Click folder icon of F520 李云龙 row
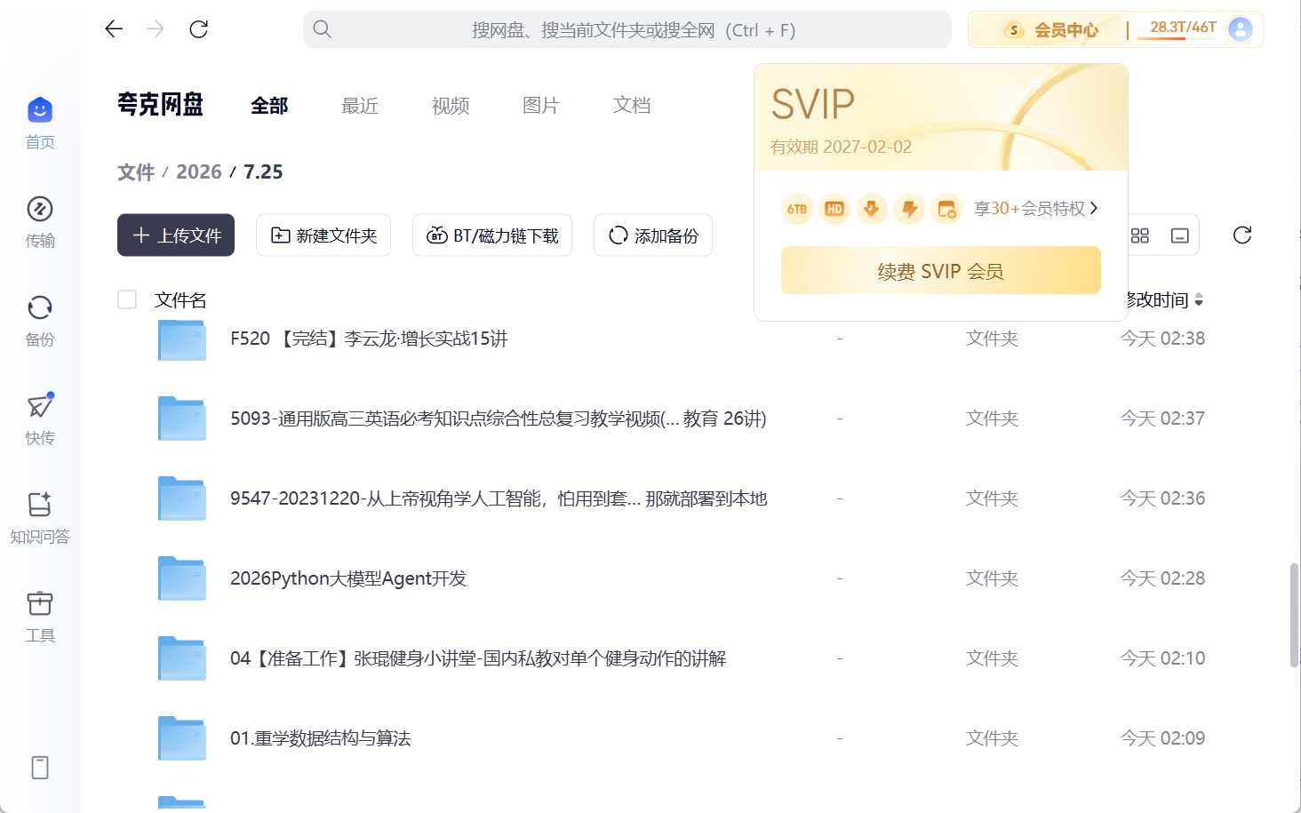This screenshot has height=813, width=1301. [182, 339]
